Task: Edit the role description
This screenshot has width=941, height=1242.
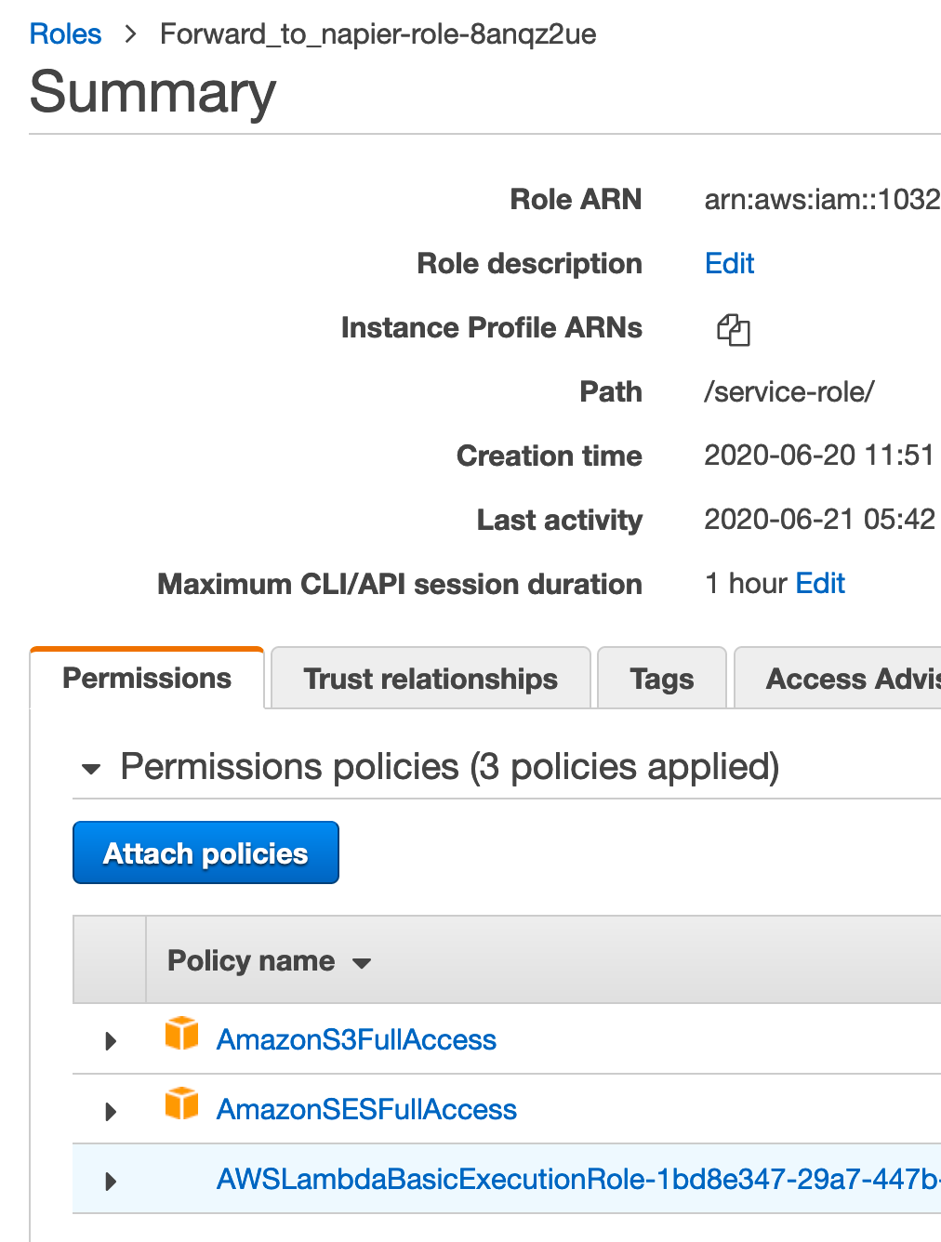Action: click(x=730, y=264)
